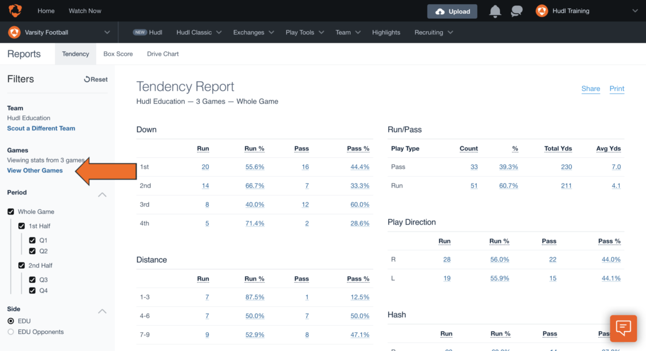Switch to the Box Score tab
646x351 pixels.
(118, 54)
